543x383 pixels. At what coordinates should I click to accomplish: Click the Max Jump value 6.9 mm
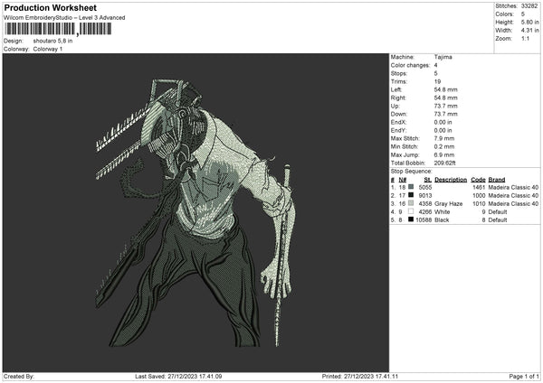(444, 154)
